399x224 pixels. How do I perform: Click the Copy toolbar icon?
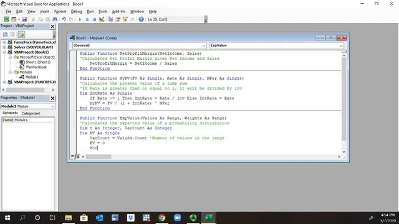(41, 19)
